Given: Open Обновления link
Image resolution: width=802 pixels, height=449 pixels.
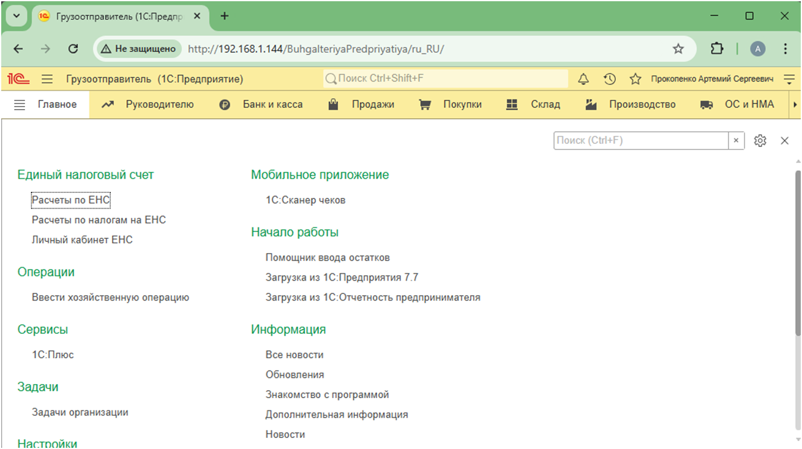Looking at the screenshot, I should point(294,375).
